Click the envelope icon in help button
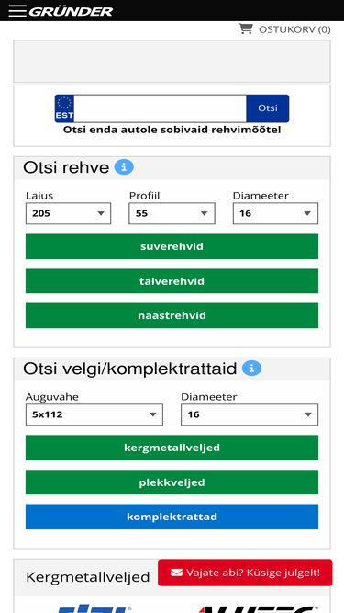The image size is (344, 613). point(177,573)
